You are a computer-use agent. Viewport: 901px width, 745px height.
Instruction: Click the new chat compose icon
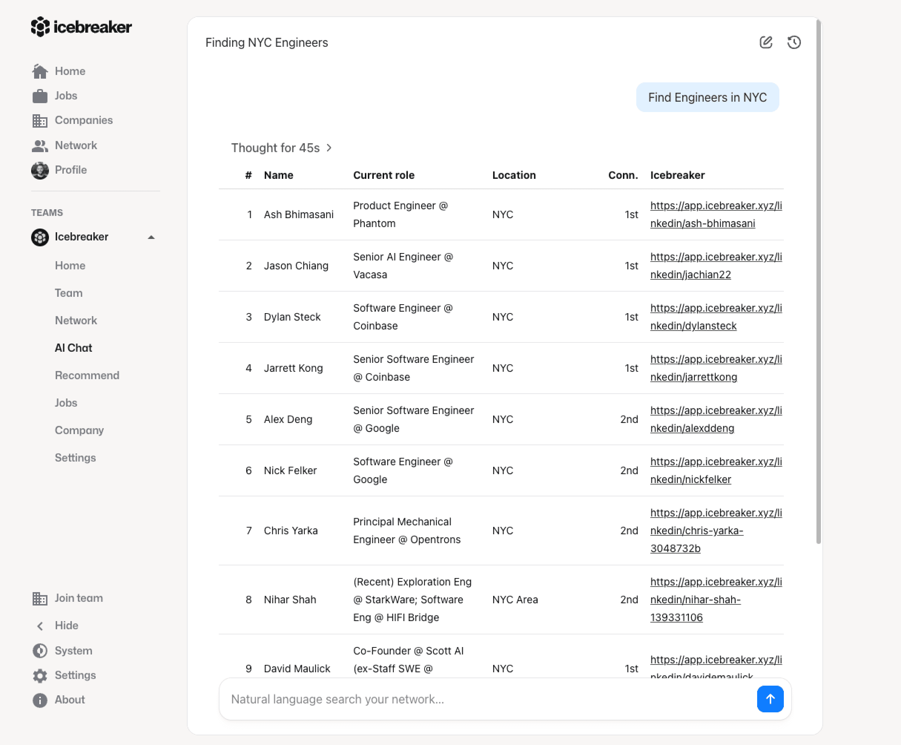(x=766, y=42)
